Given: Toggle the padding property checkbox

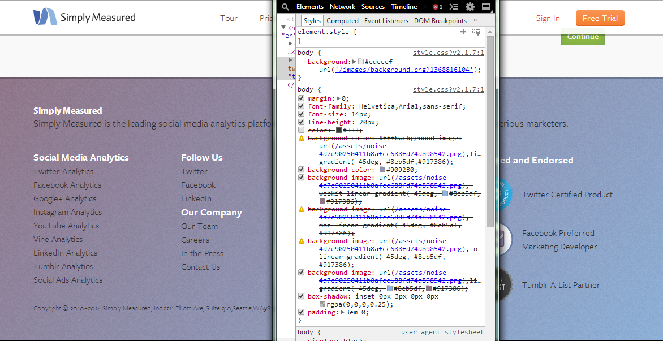Looking at the screenshot, I should click(x=301, y=312).
